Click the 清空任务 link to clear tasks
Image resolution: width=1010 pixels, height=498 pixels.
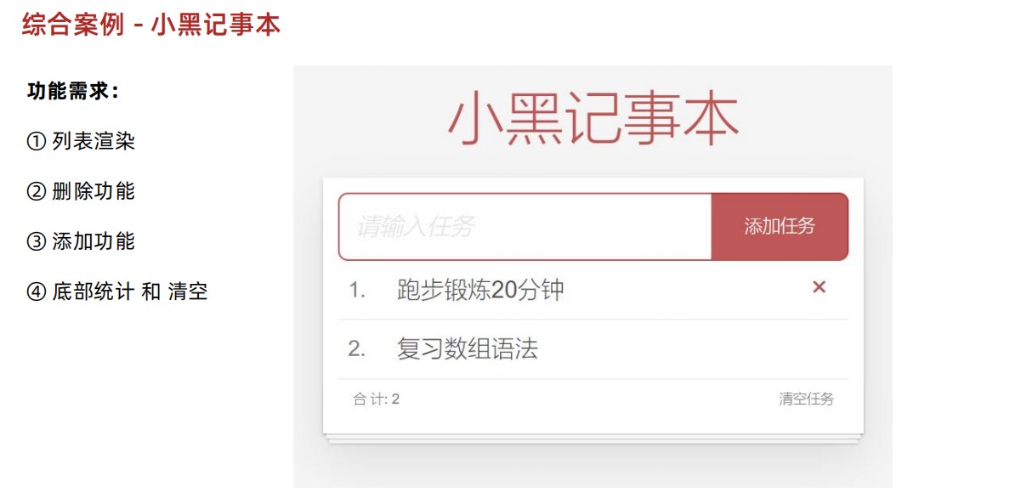click(804, 398)
